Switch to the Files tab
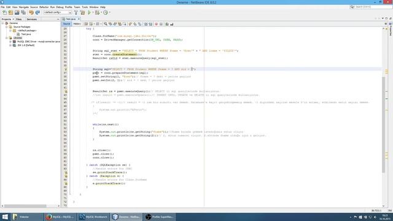Screen dimensions: 393x221 click(19, 19)
